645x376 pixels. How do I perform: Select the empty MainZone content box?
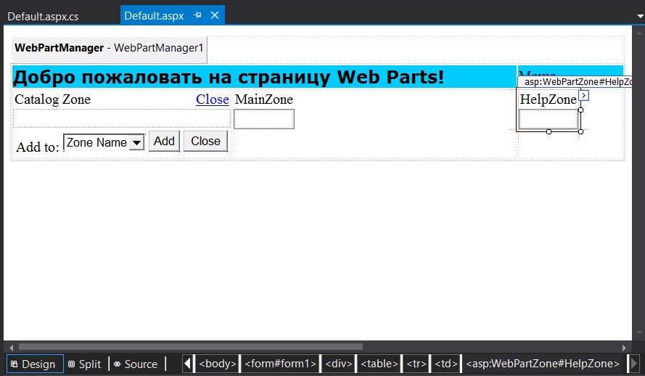(x=264, y=119)
